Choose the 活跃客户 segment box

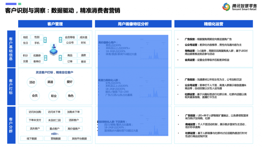(x=73, y=120)
